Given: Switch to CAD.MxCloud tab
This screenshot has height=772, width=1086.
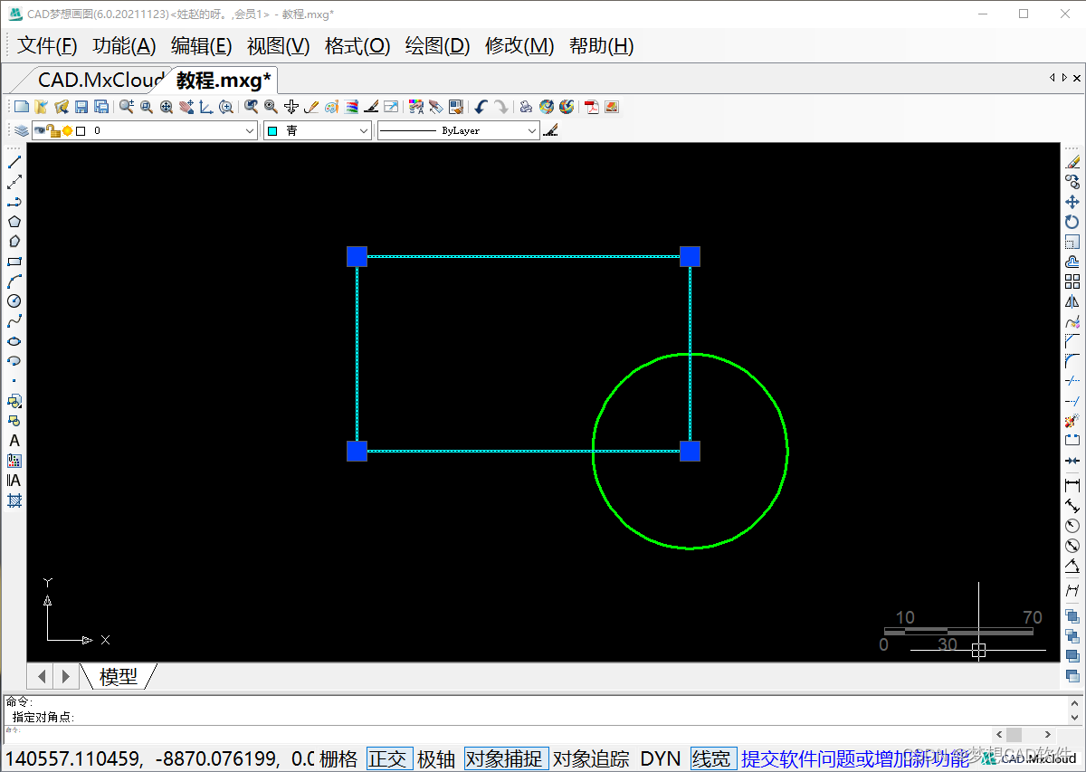Looking at the screenshot, I should pos(100,80).
